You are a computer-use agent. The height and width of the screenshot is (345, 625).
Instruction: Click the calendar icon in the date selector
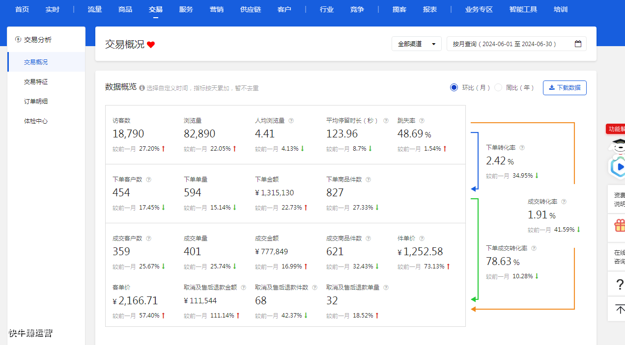point(578,43)
